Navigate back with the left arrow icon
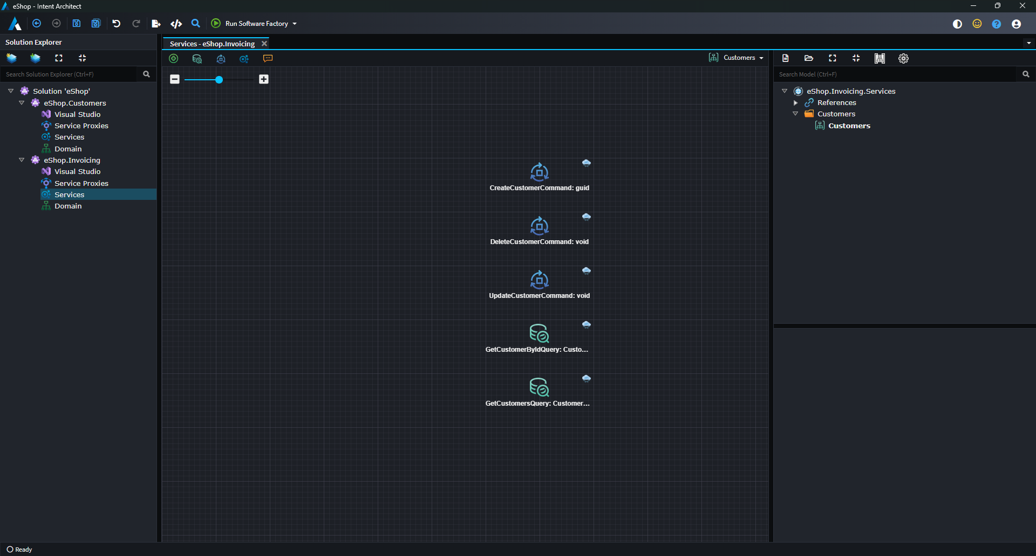This screenshot has height=556, width=1036. tap(37, 24)
